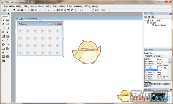Viewport: 173px width, 104px height.
Task: Select the Data control tool
Action: click(x=7, y=57)
